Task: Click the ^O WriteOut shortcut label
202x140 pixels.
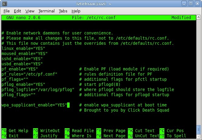Action: [x=46, y=131]
